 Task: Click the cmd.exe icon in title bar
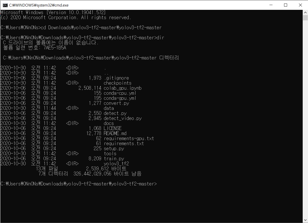[x=5, y=5]
